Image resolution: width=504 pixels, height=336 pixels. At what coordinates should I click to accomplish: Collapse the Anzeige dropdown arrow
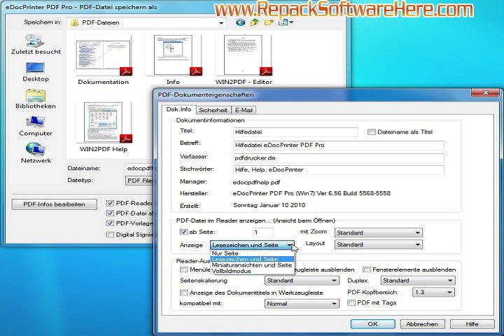pos(290,245)
